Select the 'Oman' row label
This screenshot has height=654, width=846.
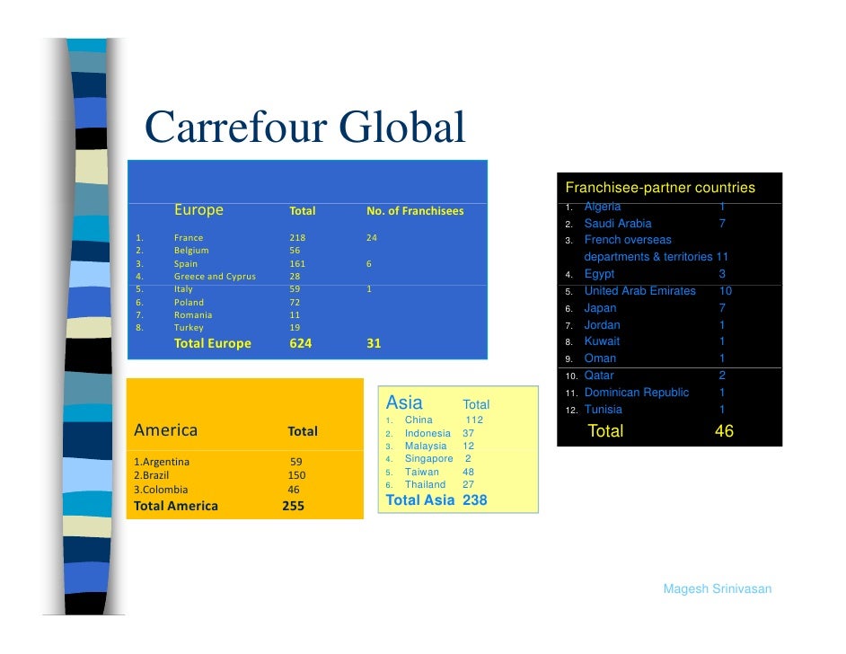600,358
